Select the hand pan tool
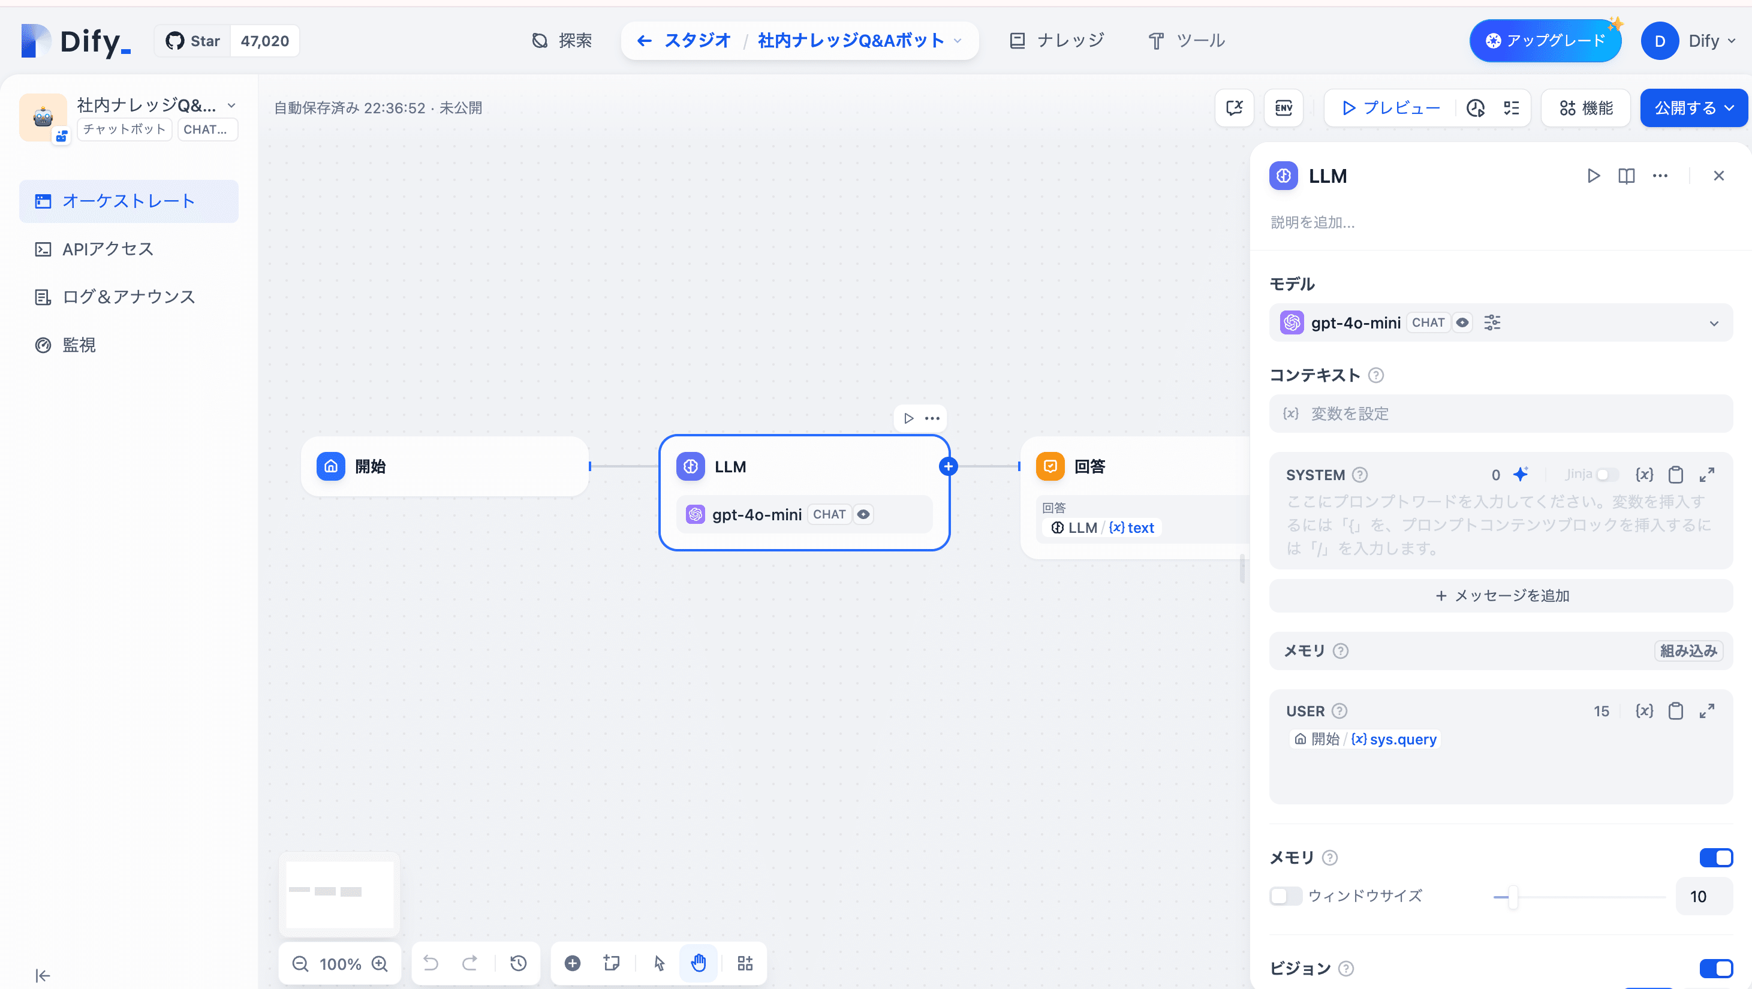This screenshot has height=989, width=1752. [x=699, y=963]
